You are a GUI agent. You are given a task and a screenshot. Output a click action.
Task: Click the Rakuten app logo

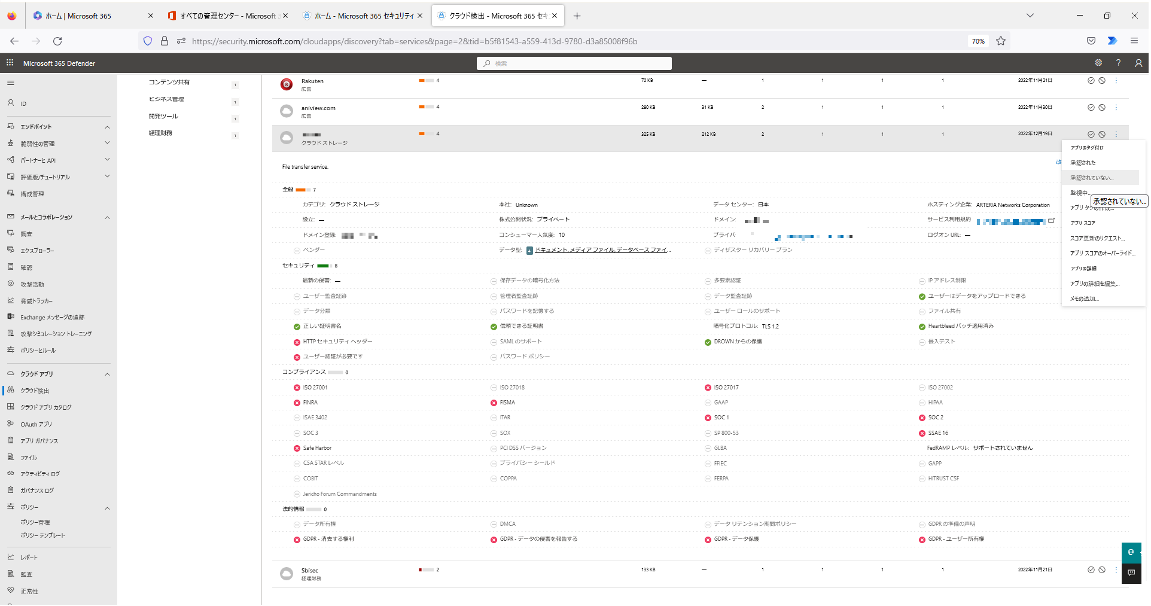pyautogui.click(x=287, y=85)
